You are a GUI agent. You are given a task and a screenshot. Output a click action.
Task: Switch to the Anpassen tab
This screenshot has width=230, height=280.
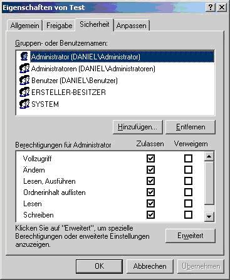(132, 26)
